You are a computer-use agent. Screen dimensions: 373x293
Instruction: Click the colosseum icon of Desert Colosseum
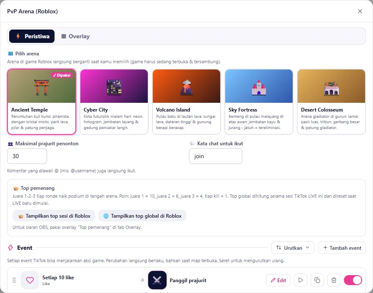(x=331, y=88)
